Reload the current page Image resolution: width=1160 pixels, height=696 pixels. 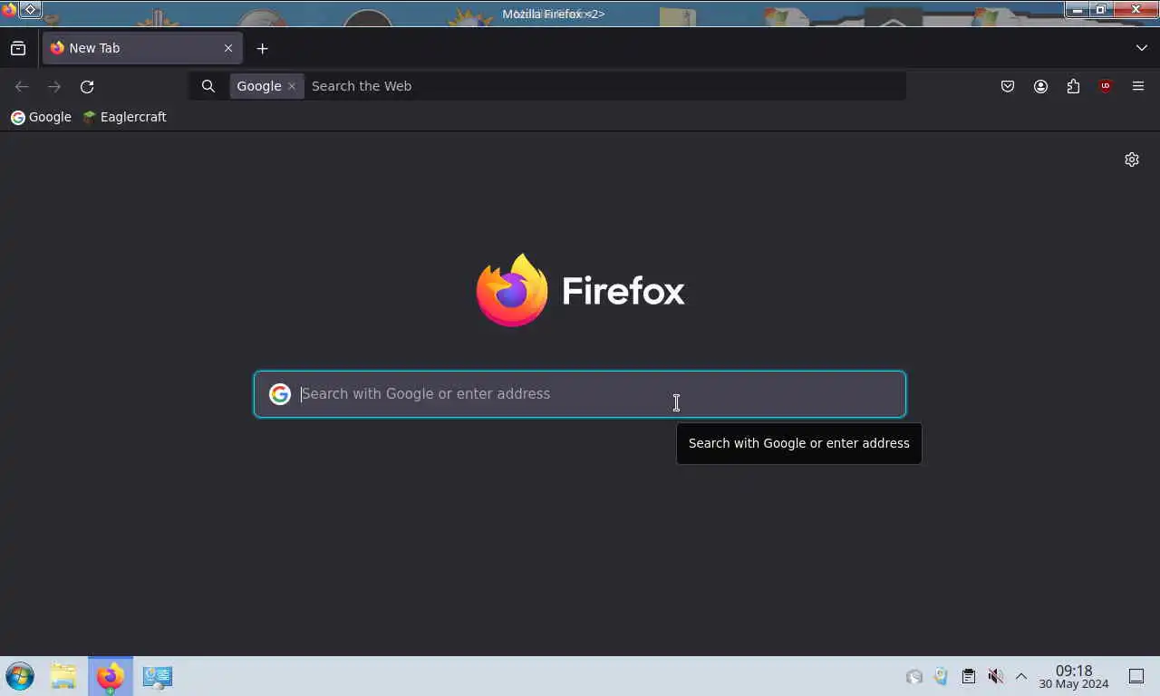[87, 86]
